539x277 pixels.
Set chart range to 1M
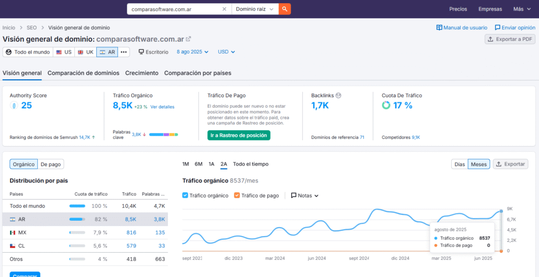click(x=186, y=164)
